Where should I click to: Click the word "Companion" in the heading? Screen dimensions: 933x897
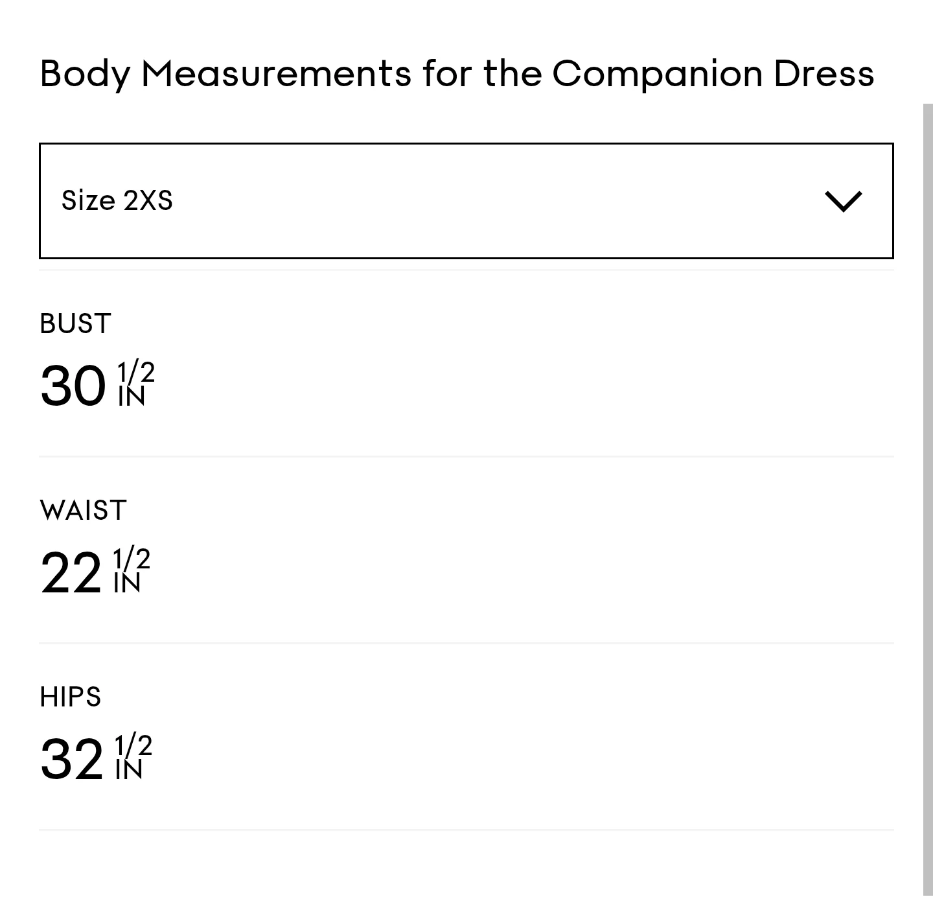pyautogui.click(x=657, y=74)
